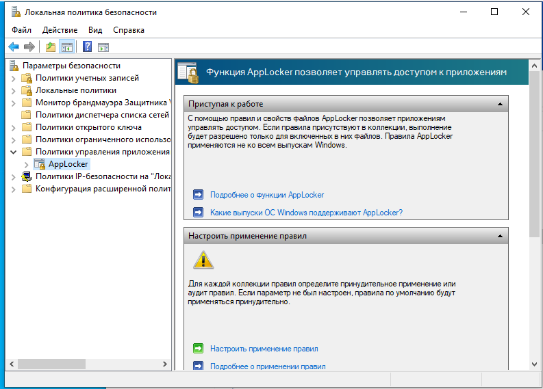Click the Параметры безопасности root icon

tap(14, 66)
